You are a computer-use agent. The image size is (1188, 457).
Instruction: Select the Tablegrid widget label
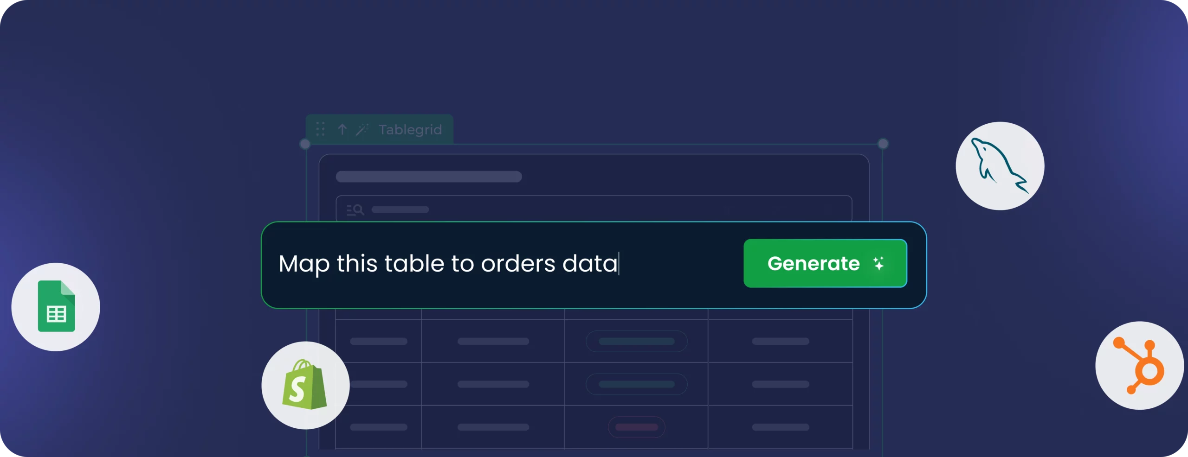[x=410, y=130]
